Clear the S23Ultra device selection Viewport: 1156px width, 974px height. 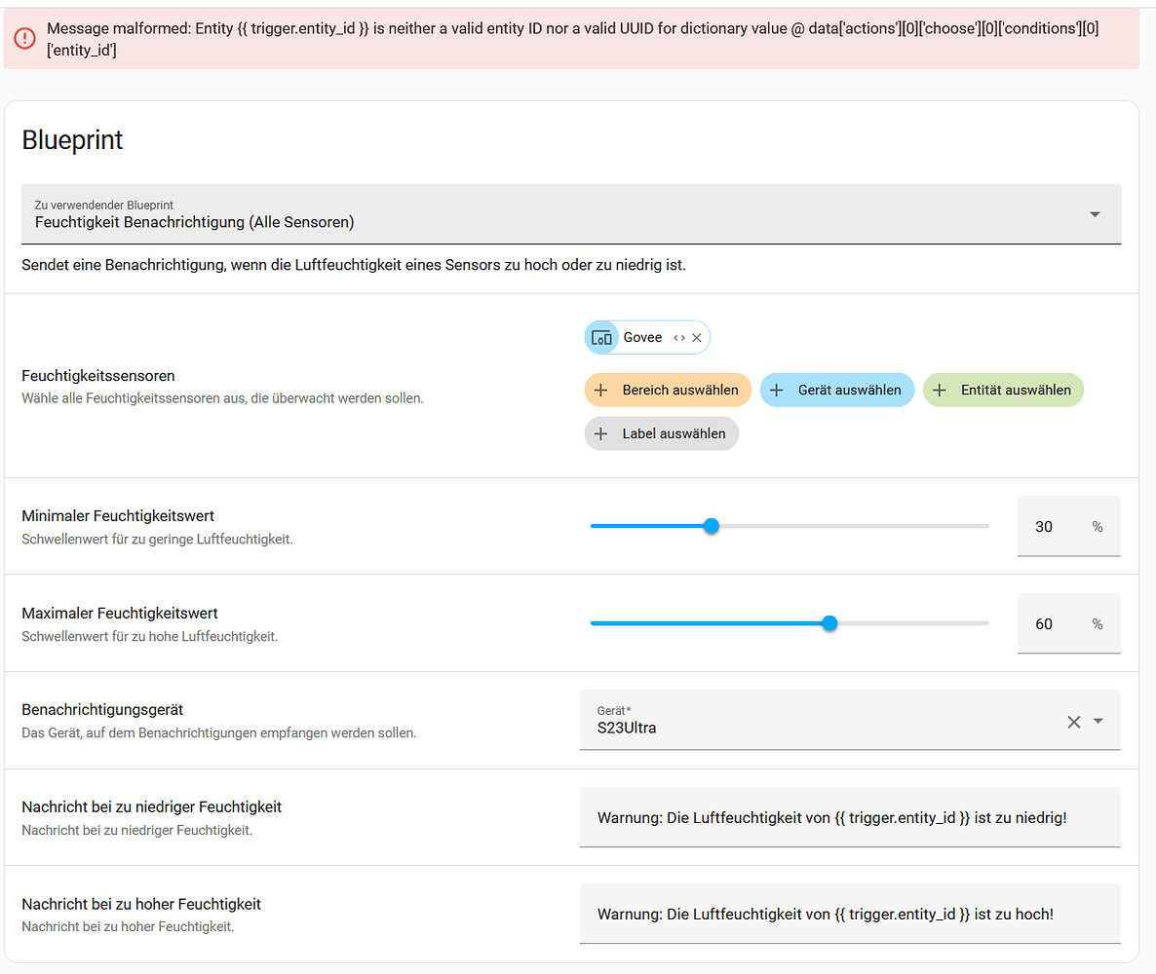click(x=1073, y=722)
